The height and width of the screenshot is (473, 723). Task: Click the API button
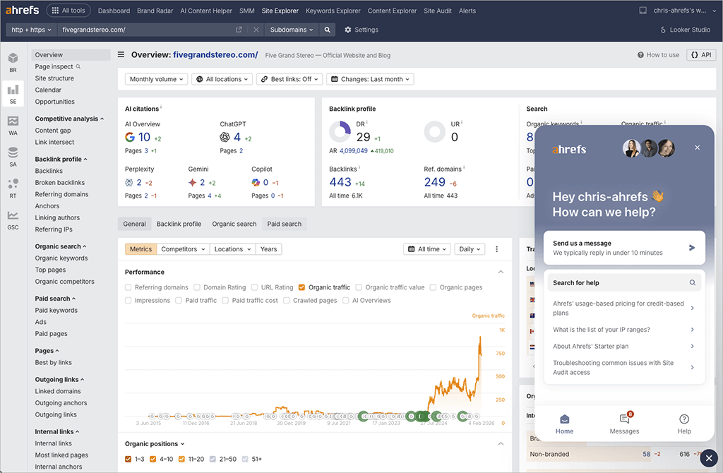[701, 54]
